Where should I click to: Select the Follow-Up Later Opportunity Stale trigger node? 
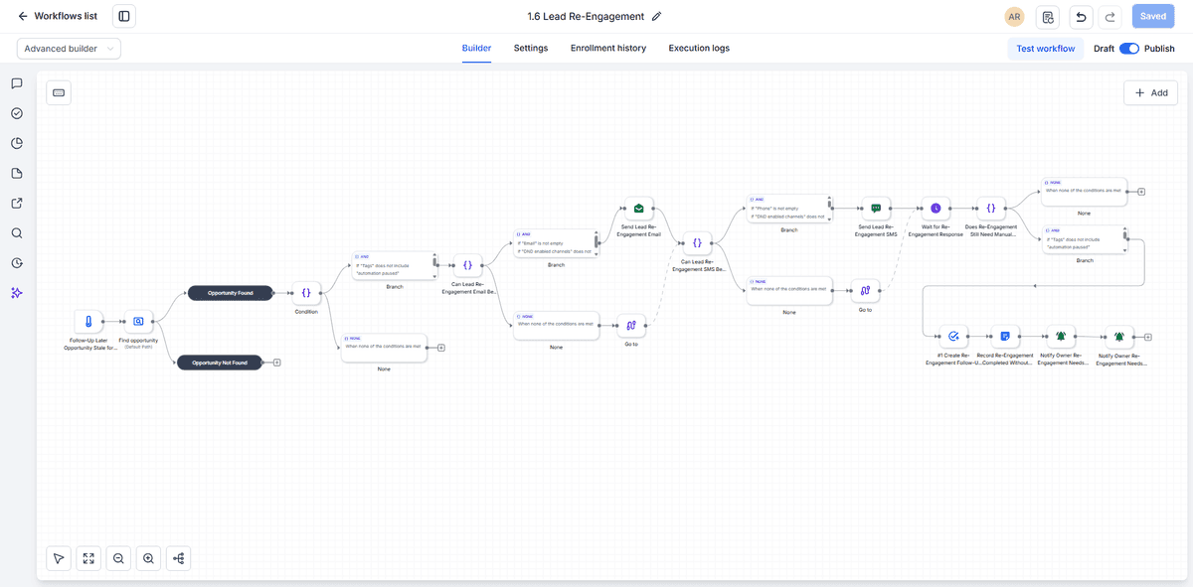point(88,322)
